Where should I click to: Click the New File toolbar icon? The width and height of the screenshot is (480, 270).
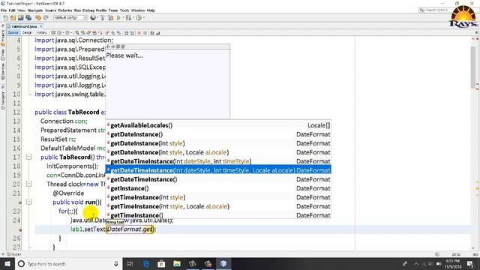tap(5, 18)
